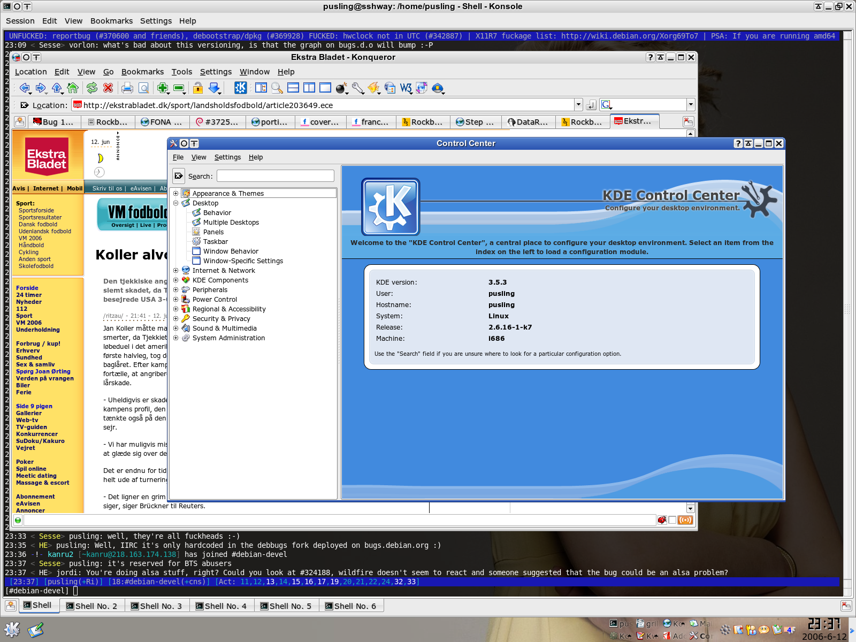The width and height of the screenshot is (856, 642).
Task: Go back in Konqueror toolbar
Action: [x=24, y=88]
